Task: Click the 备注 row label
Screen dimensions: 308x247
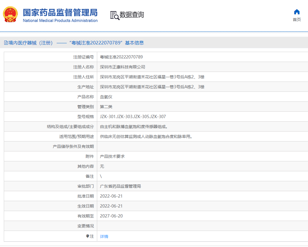Action: coord(90,176)
